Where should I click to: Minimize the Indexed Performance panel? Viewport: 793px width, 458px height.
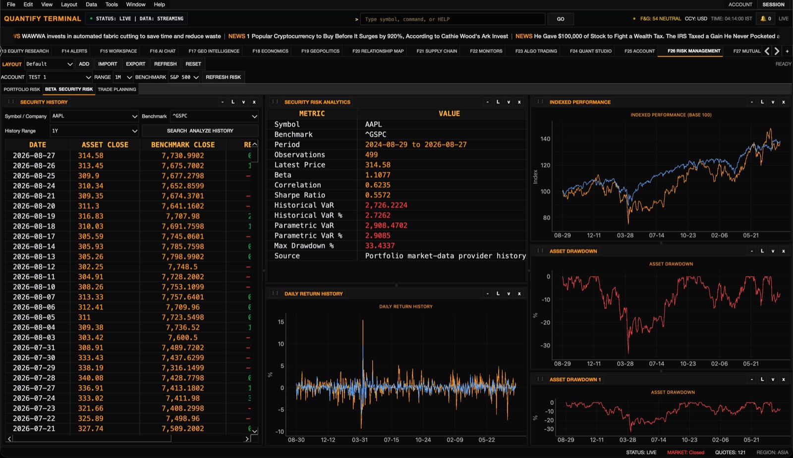(752, 102)
